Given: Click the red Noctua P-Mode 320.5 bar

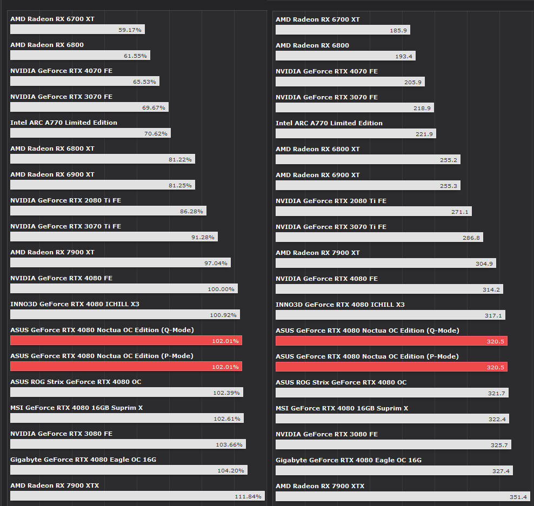Looking at the screenshot, I should point(391,367).
